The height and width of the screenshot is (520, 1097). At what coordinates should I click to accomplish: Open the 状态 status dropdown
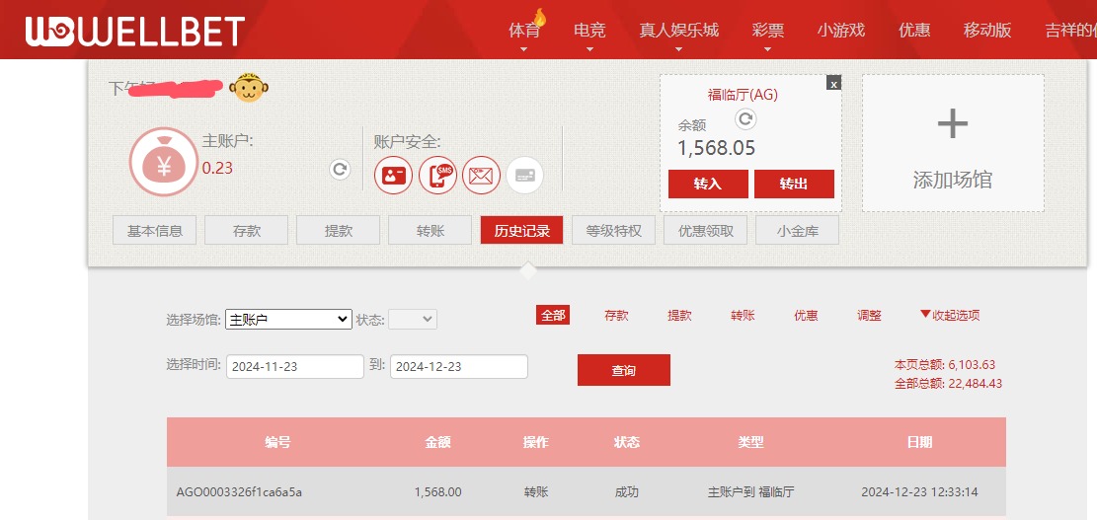(412, 320)
